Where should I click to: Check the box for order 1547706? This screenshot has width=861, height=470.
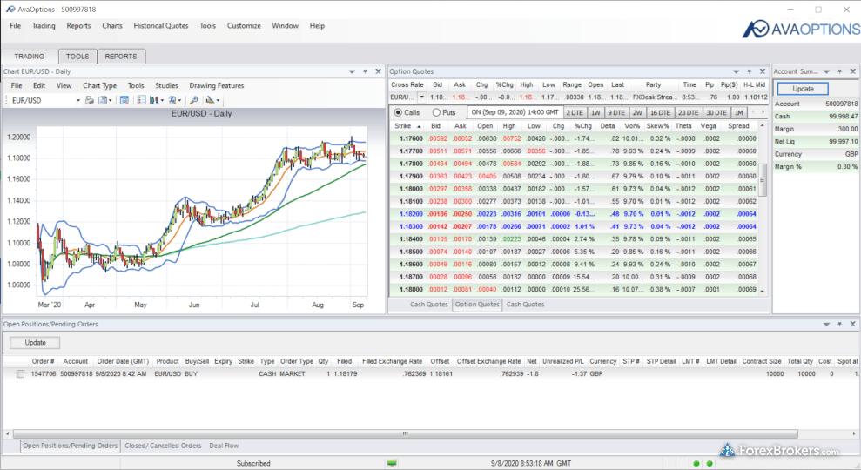tap(20, 374)
